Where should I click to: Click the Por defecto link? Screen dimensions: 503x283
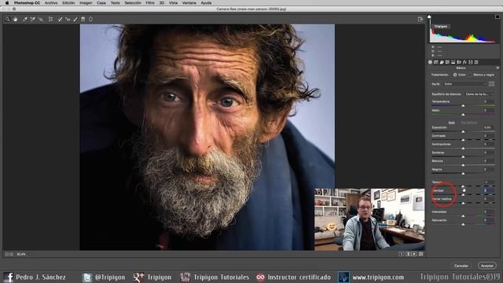coord(469,123)
